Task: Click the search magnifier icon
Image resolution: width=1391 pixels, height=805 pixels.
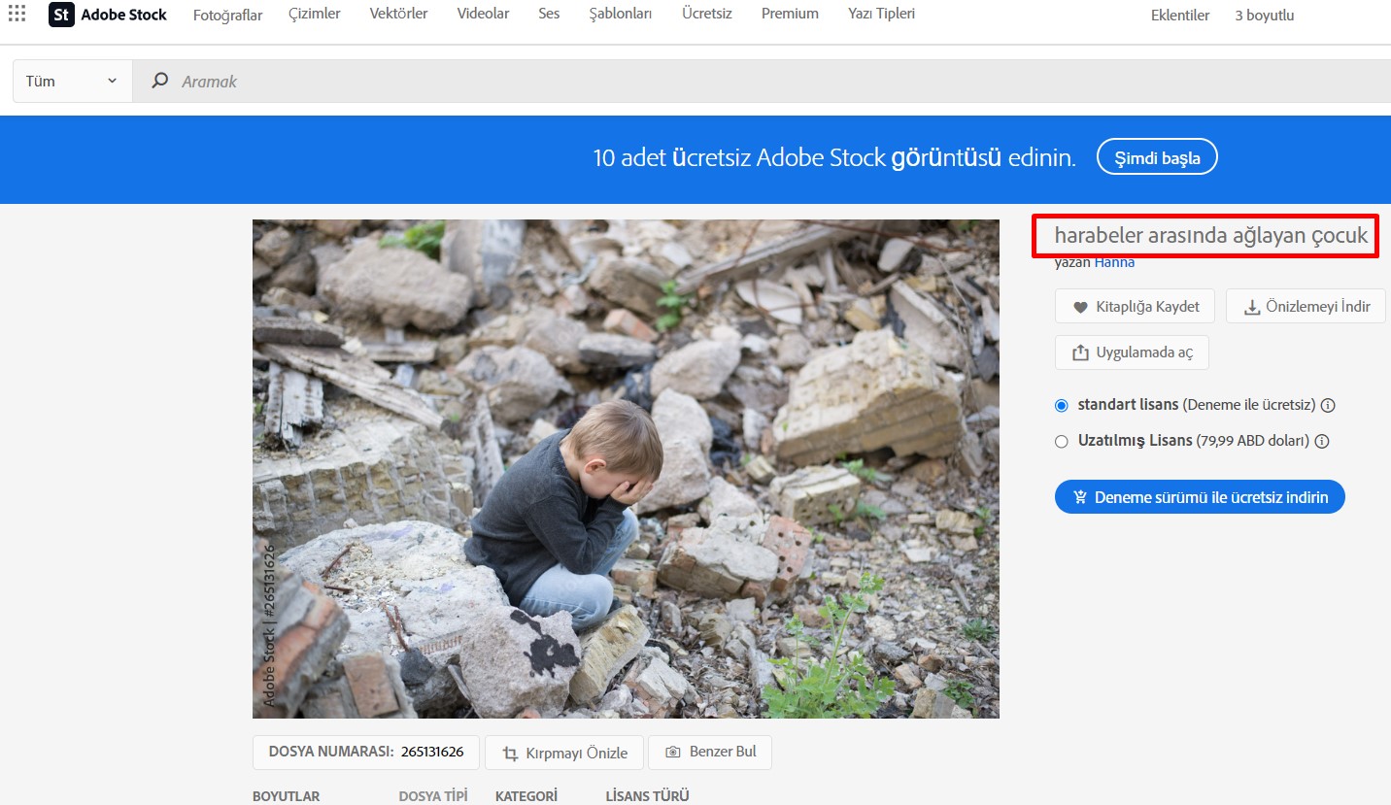Action: tap(160, 82)
